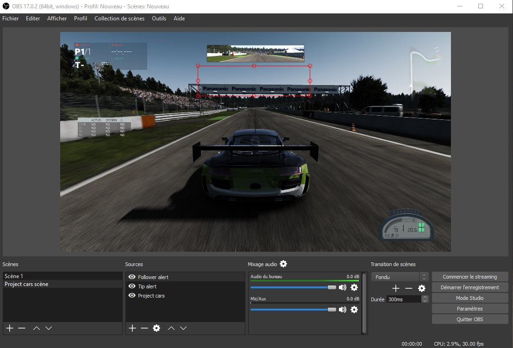Hide the Project cars source
This screenshot has height=348, width=513.
click(132, 296)
